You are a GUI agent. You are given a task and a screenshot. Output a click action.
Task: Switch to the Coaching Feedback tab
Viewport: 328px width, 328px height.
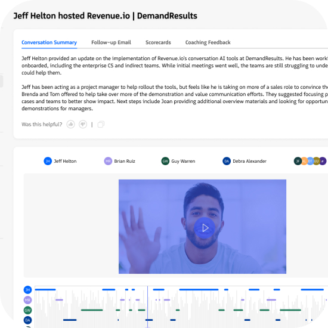(x=208, y=42)
